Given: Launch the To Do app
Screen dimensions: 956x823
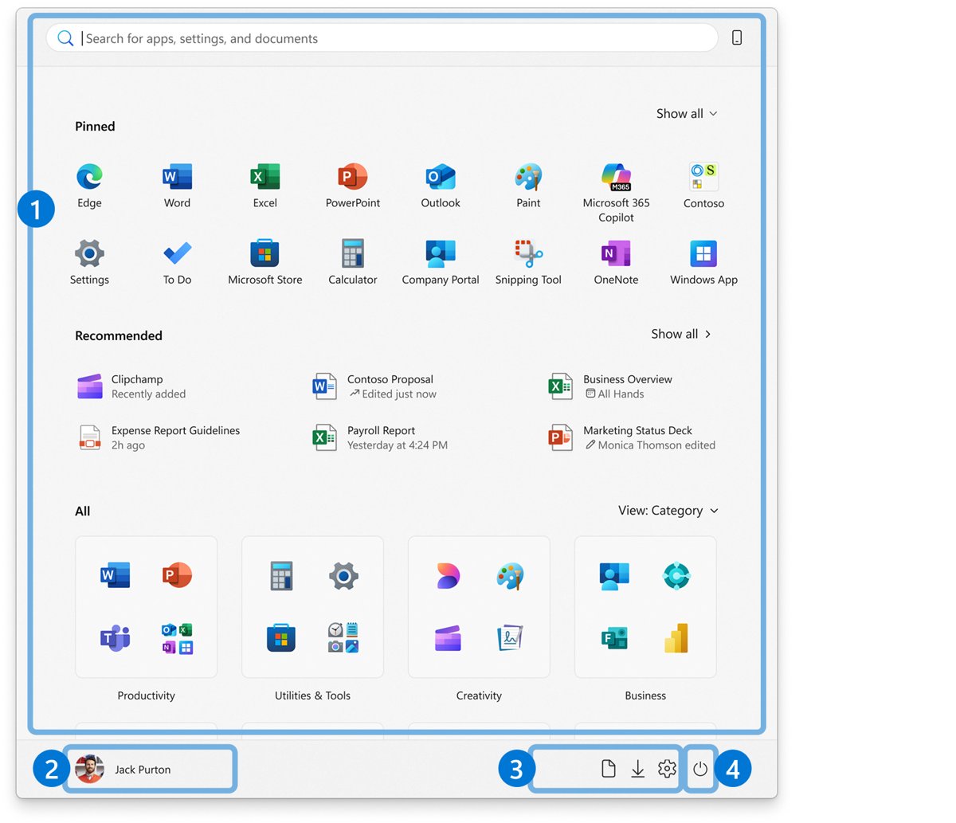Looking at the screenshot, I should click(177, 253).
